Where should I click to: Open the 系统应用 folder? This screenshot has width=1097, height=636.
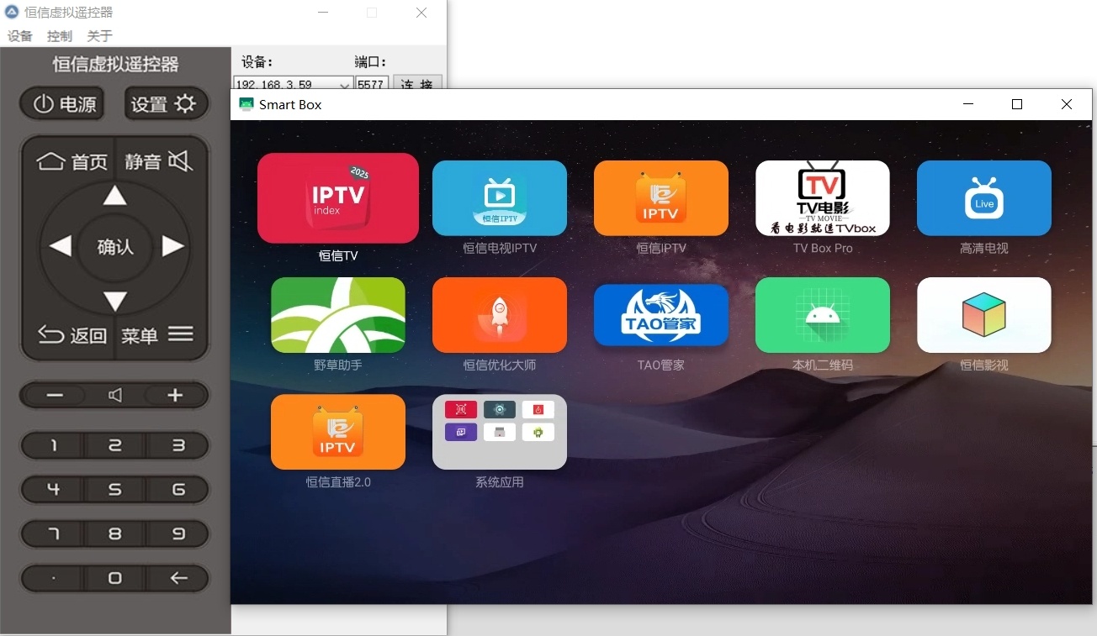click(500, 432)
